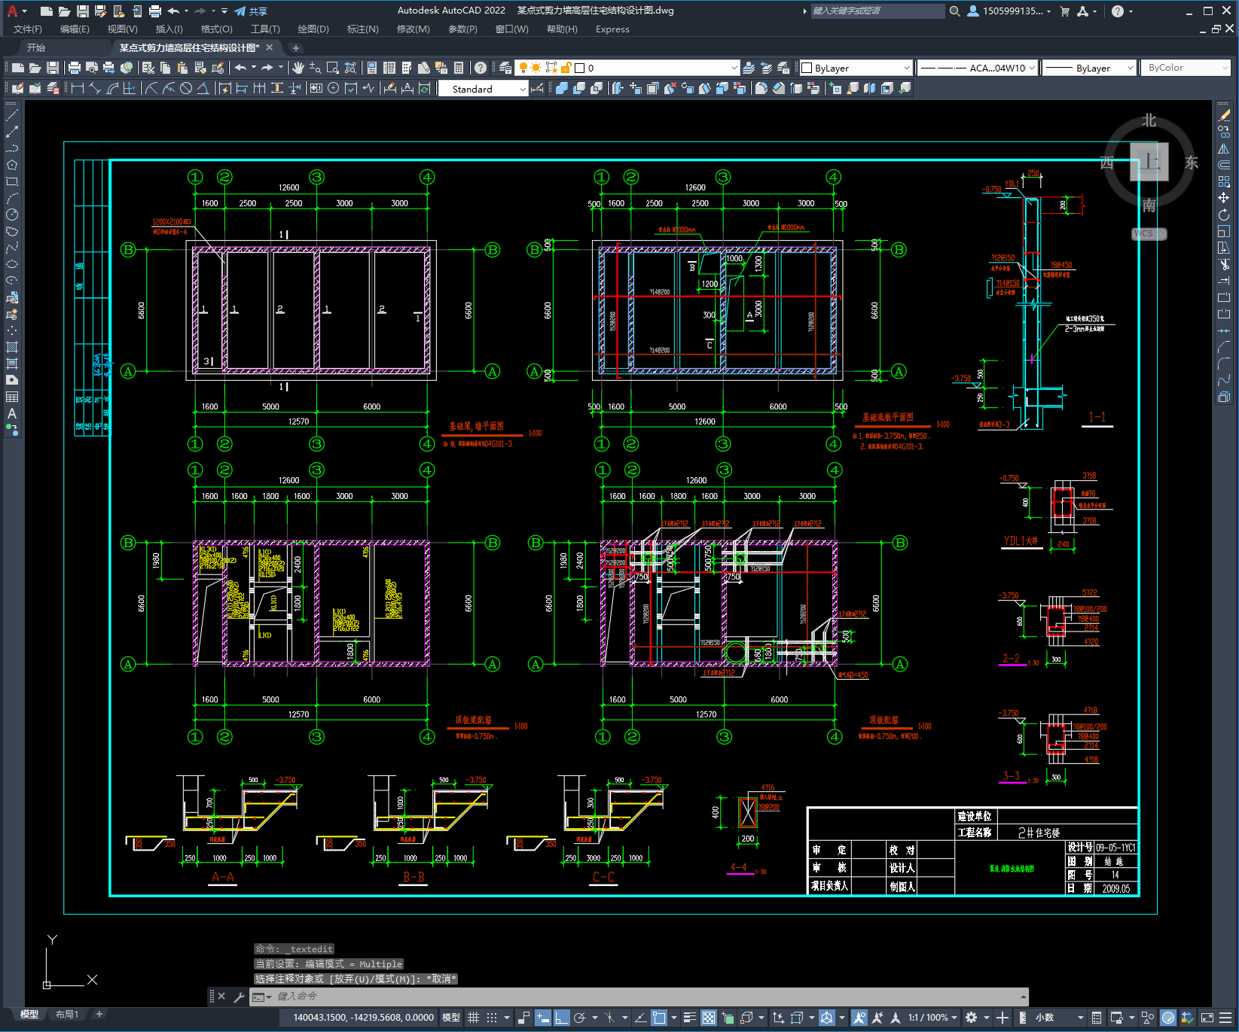This screenshot has width=1239, height=1032.
Task: Open the color control ByLayer dropdown
Action: (x=856, y=68)
